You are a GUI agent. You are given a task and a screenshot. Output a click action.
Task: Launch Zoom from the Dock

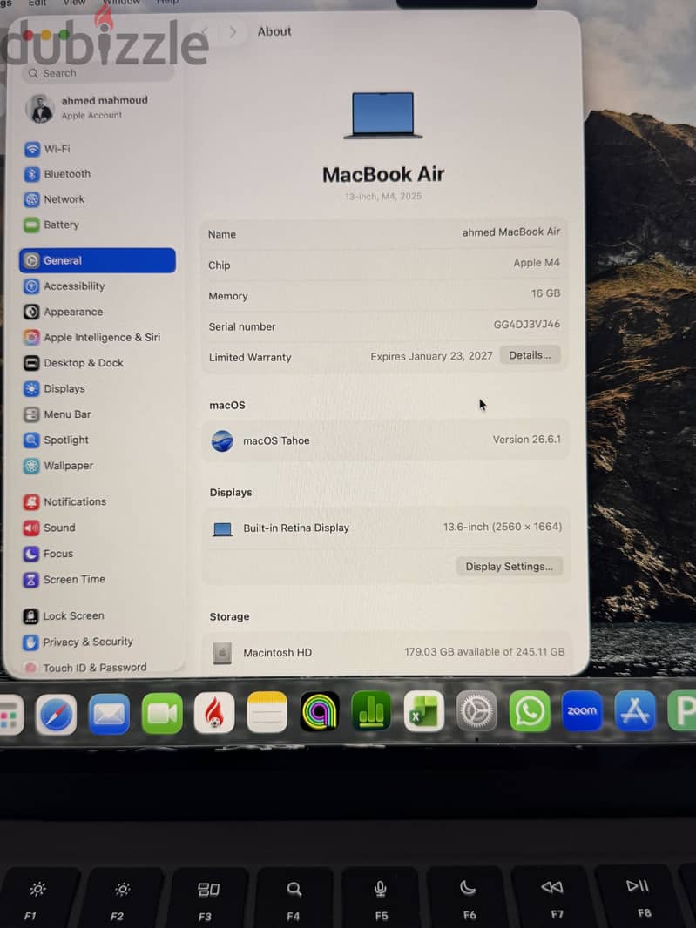[x=582, y=710]
